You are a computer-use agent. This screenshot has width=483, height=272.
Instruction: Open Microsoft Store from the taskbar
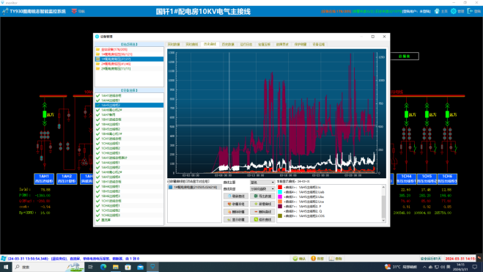128,267
